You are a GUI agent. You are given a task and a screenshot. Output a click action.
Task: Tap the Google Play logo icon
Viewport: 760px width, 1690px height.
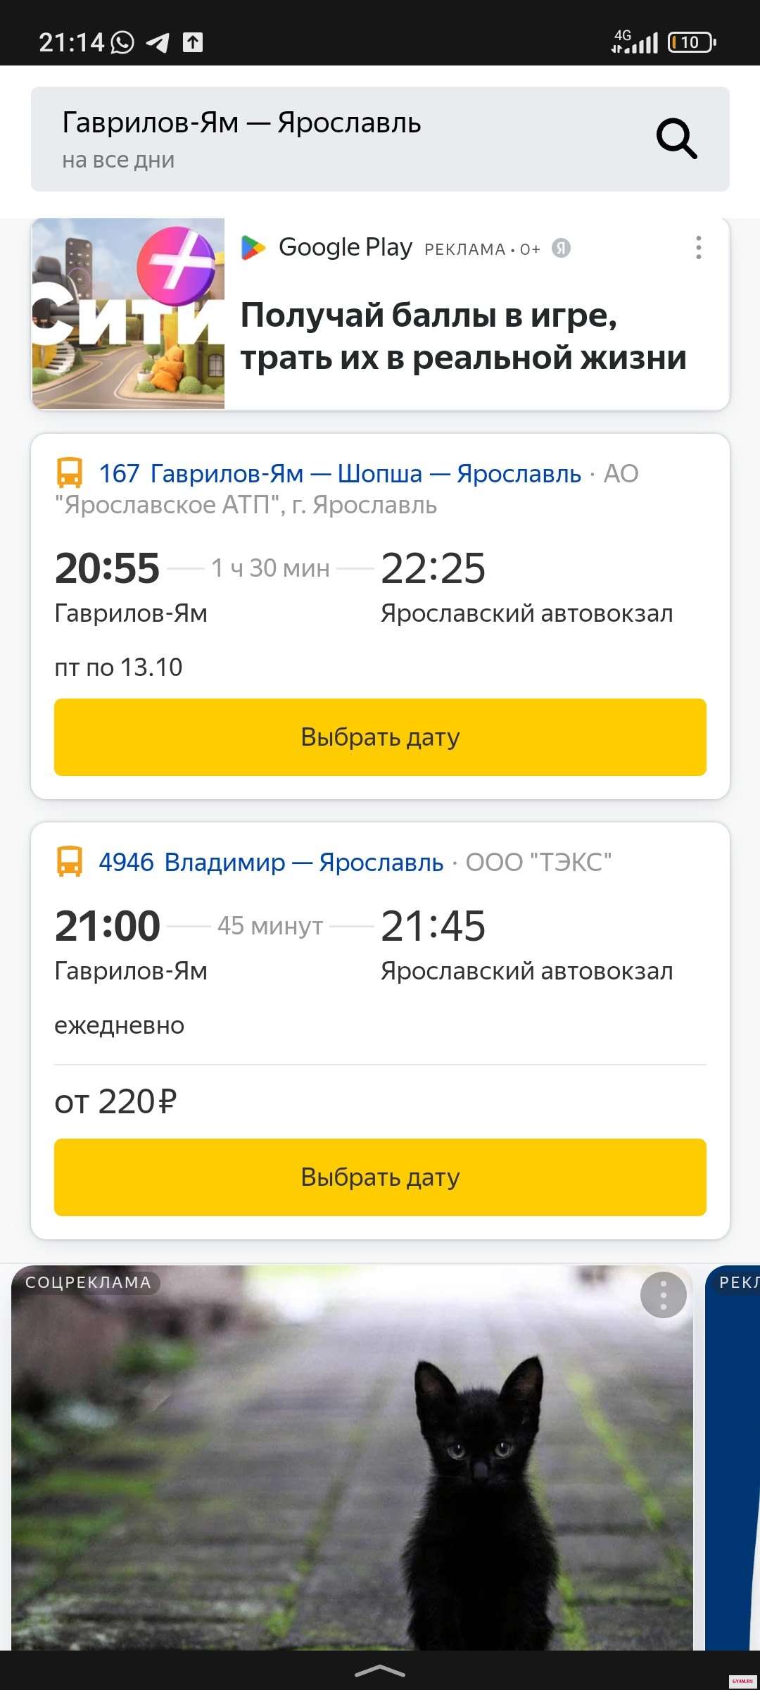click(253, 248)
